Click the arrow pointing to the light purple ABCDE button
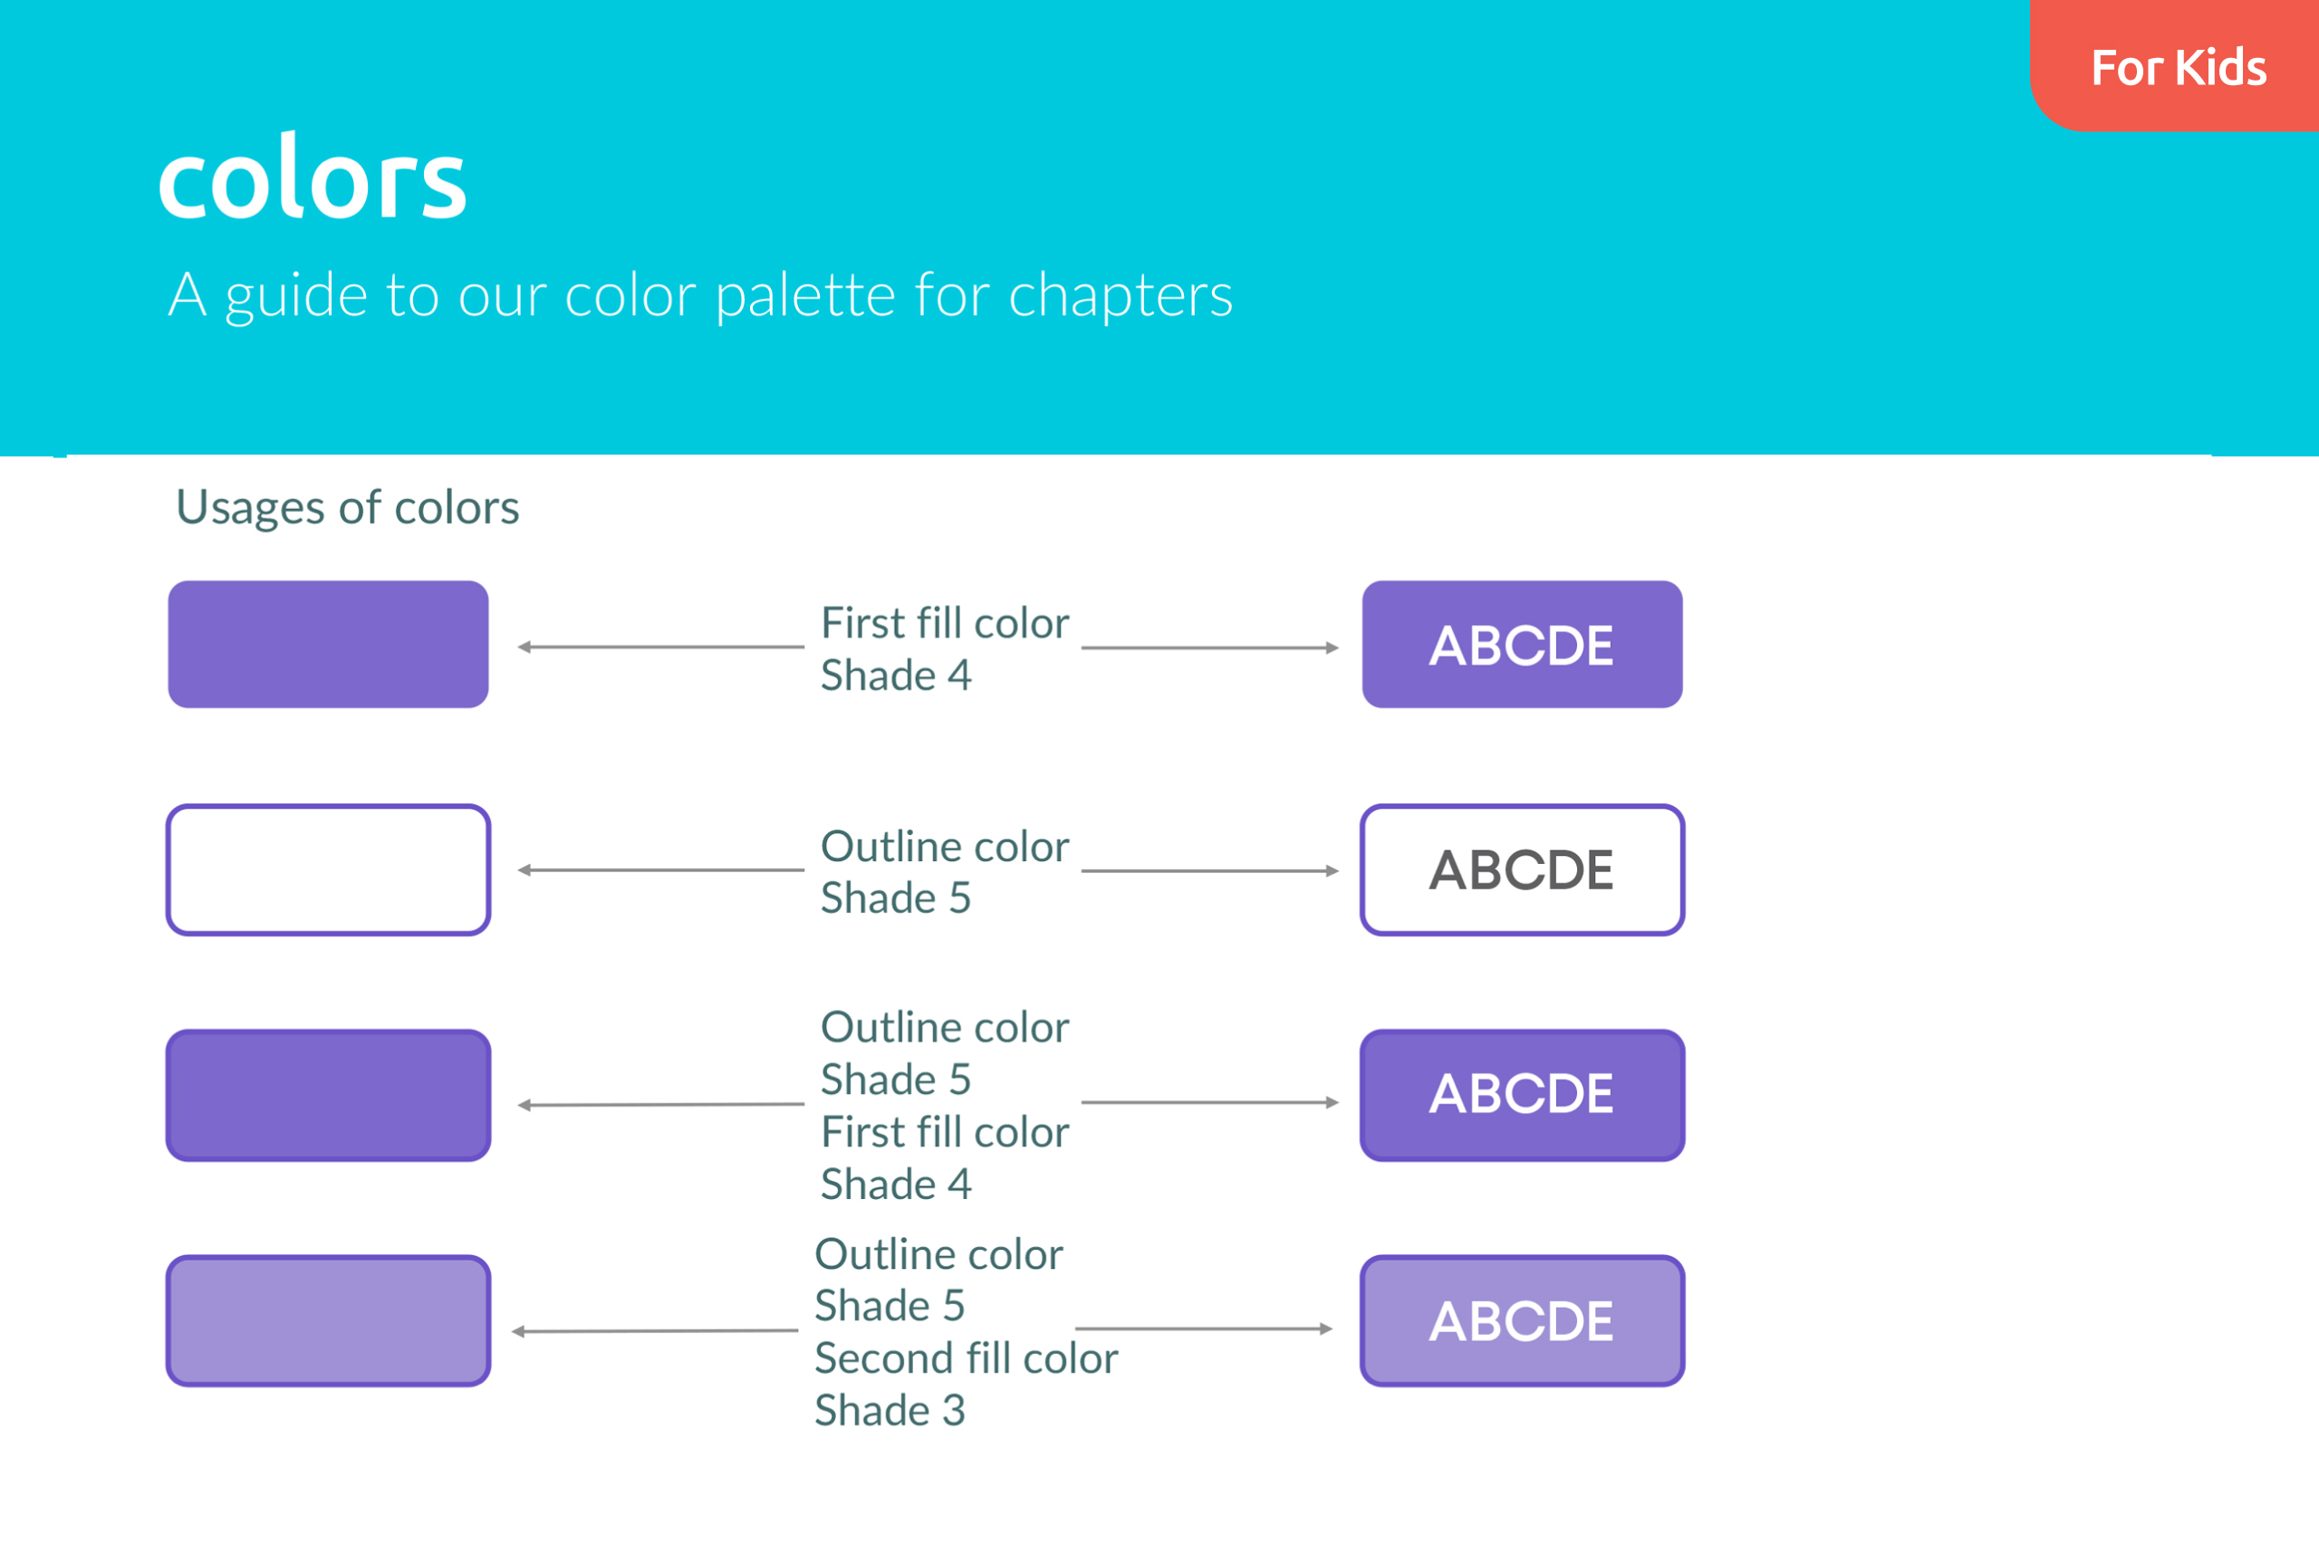 tap(1203, 1329)
